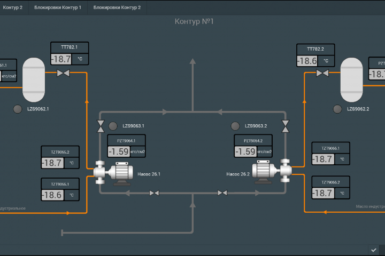Select pump Насос 26.1 icon
385x256 pixels.
click(113, 173)
